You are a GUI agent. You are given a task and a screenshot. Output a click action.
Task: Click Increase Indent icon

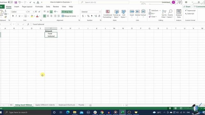(58, 16)
